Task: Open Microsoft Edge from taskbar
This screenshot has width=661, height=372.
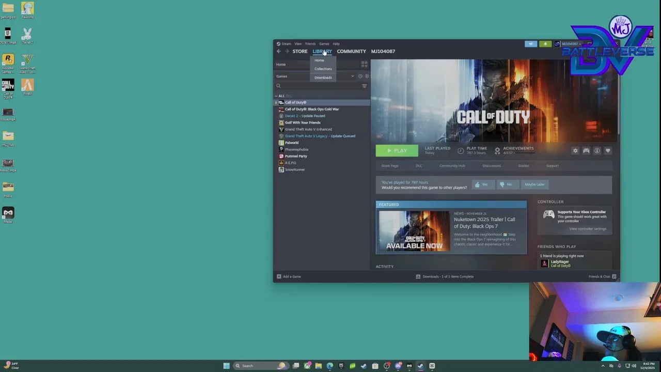Action: (x=329, y=366)
